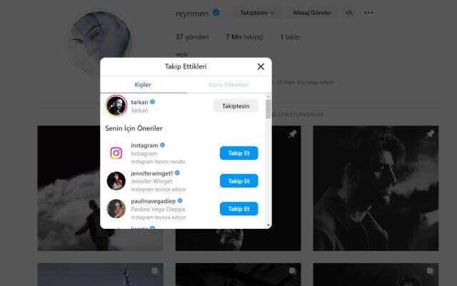Follow jenniferwinget1 with Takip Et

[238, 181]
